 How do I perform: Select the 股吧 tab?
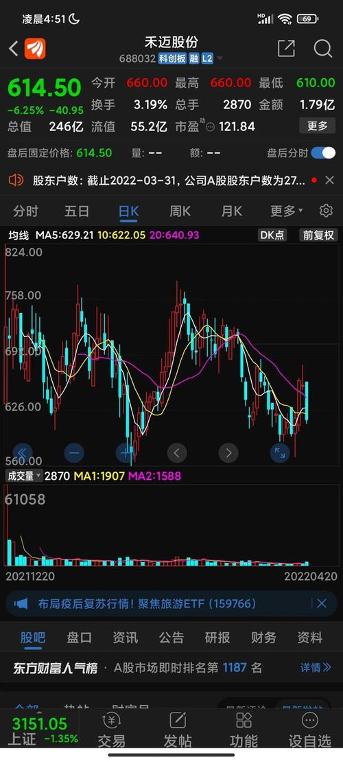tap(32, 638)
